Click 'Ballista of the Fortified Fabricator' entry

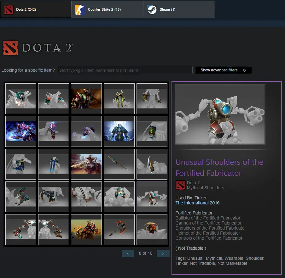click(208, 218)
